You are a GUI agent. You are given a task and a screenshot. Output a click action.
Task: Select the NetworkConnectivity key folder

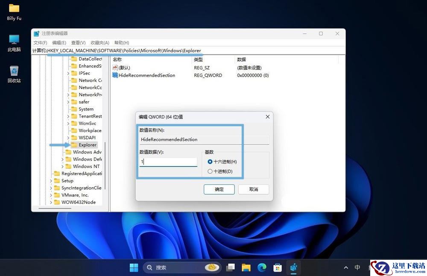[87, 87]
